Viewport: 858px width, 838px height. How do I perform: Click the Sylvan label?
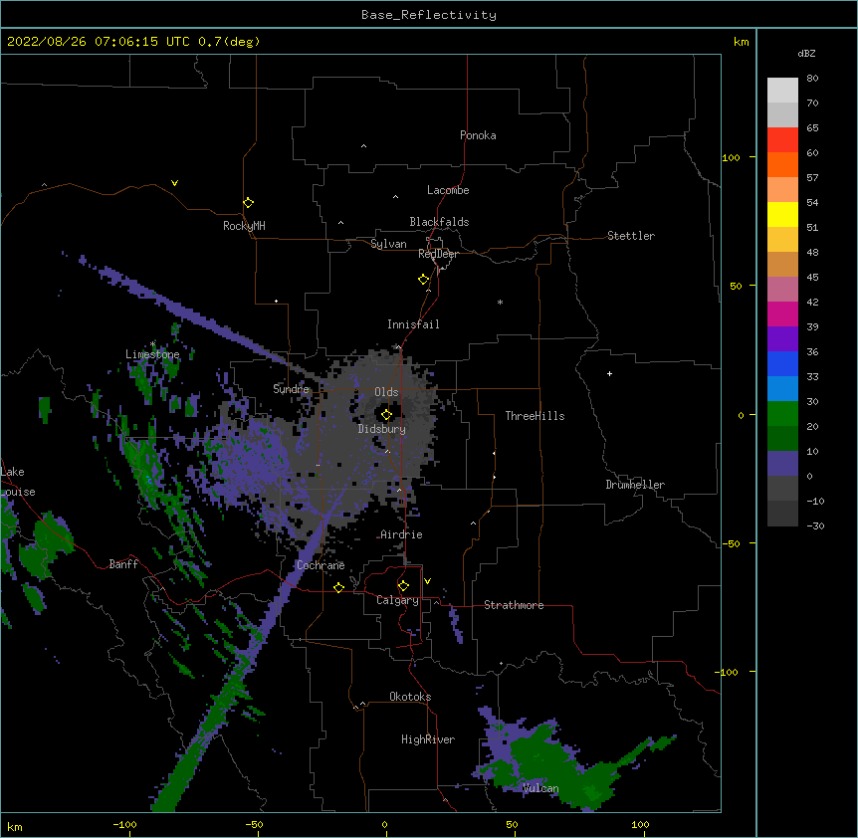point(388,244)
